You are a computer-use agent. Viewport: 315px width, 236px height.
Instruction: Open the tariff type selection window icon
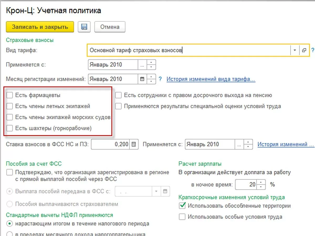304,50
